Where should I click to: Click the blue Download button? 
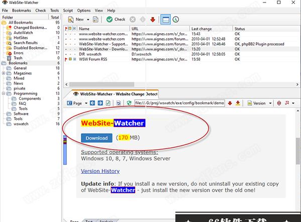(96, 138)
